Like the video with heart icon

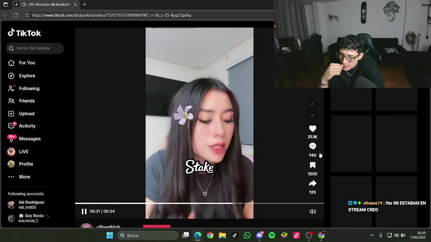tap(312, 128)
